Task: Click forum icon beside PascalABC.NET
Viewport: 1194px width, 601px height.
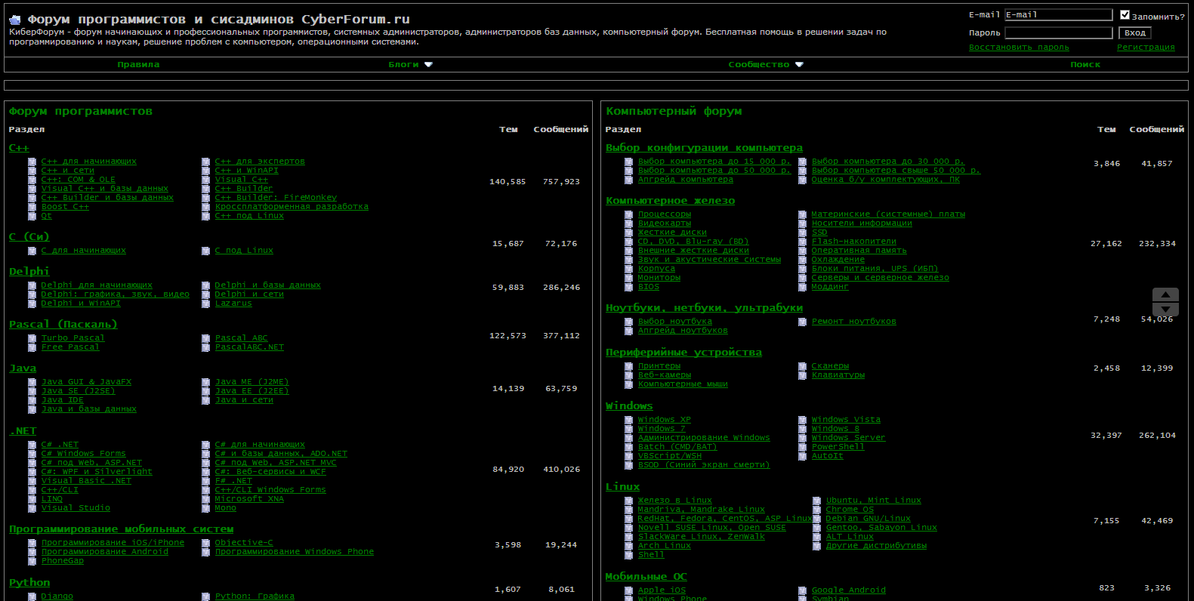Action: pos(206,347)
